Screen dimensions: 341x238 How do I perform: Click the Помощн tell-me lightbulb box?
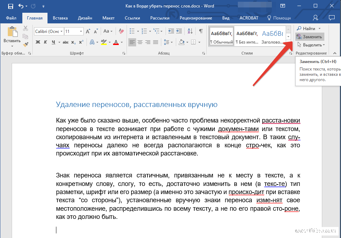coord(279,18)
